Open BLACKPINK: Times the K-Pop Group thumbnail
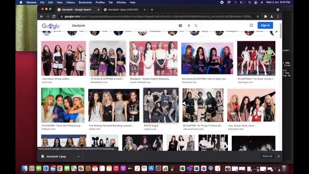The height and width of the screenshot is (174, 309). 63,105
